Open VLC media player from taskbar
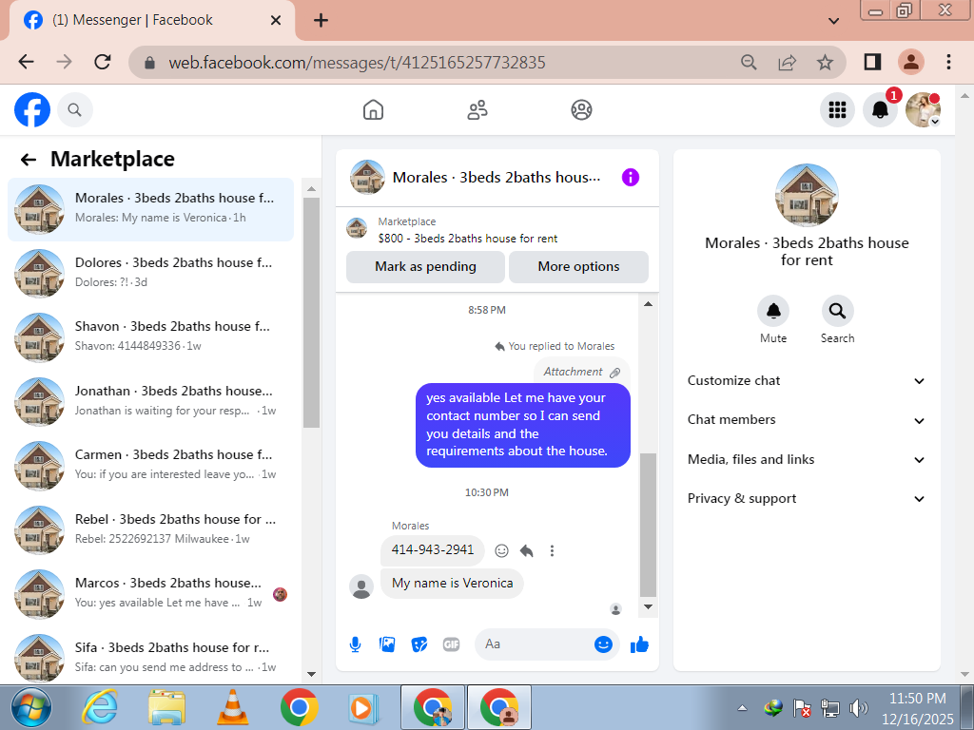The image size is (974, 730). (232, 707)
